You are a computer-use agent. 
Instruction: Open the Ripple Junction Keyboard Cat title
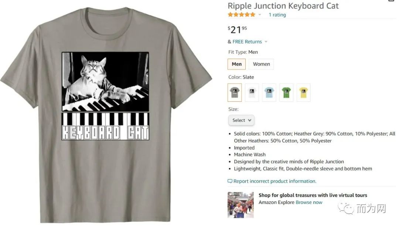283,6
